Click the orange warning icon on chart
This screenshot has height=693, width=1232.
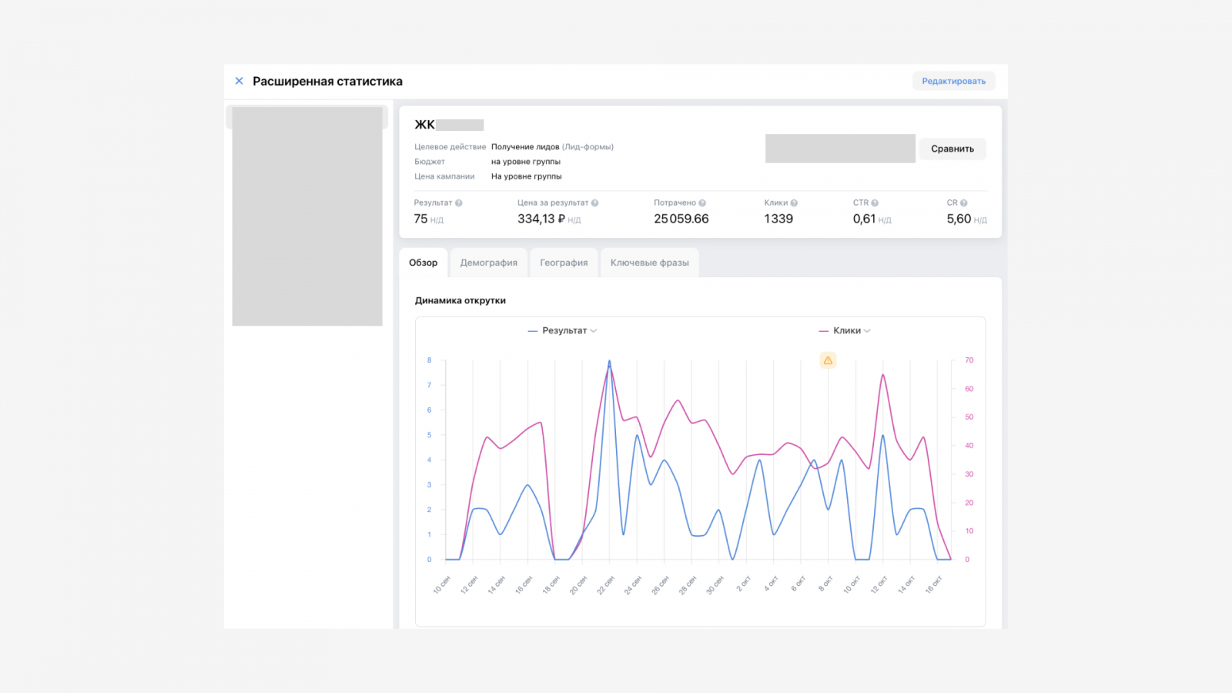click(x=828, y=360)
